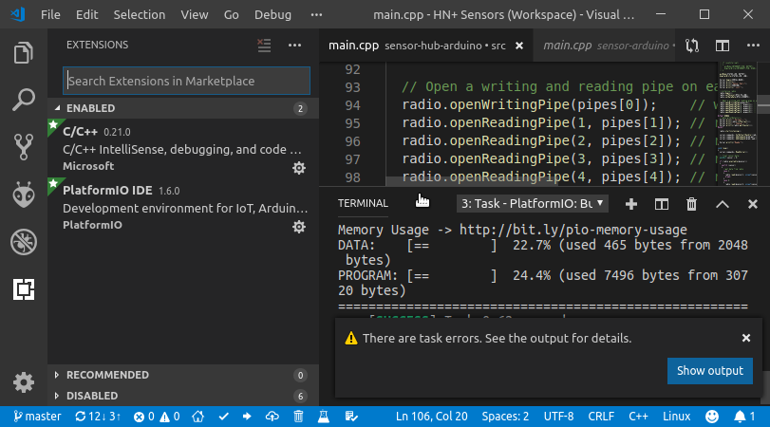Dismiss the task errors notification
The width and height of the screenshot is (770, 427).
click(746, 338)
